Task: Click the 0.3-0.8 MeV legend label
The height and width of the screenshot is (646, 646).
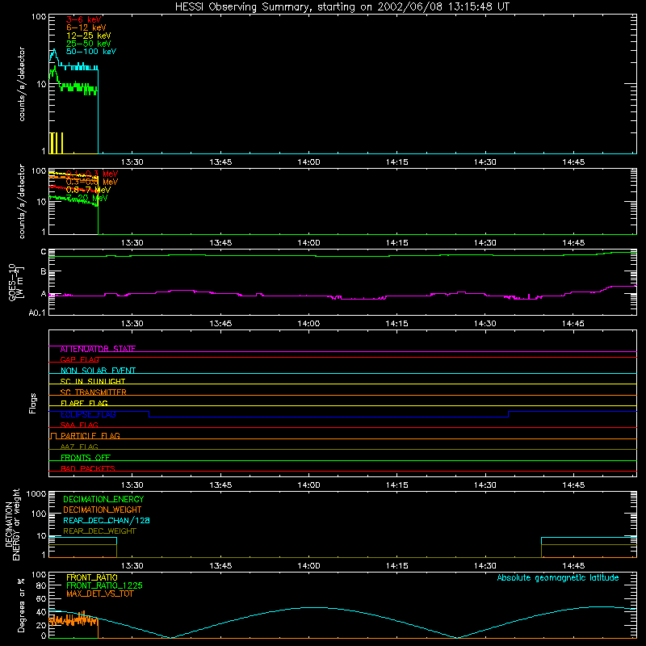Action: point(92,182)
